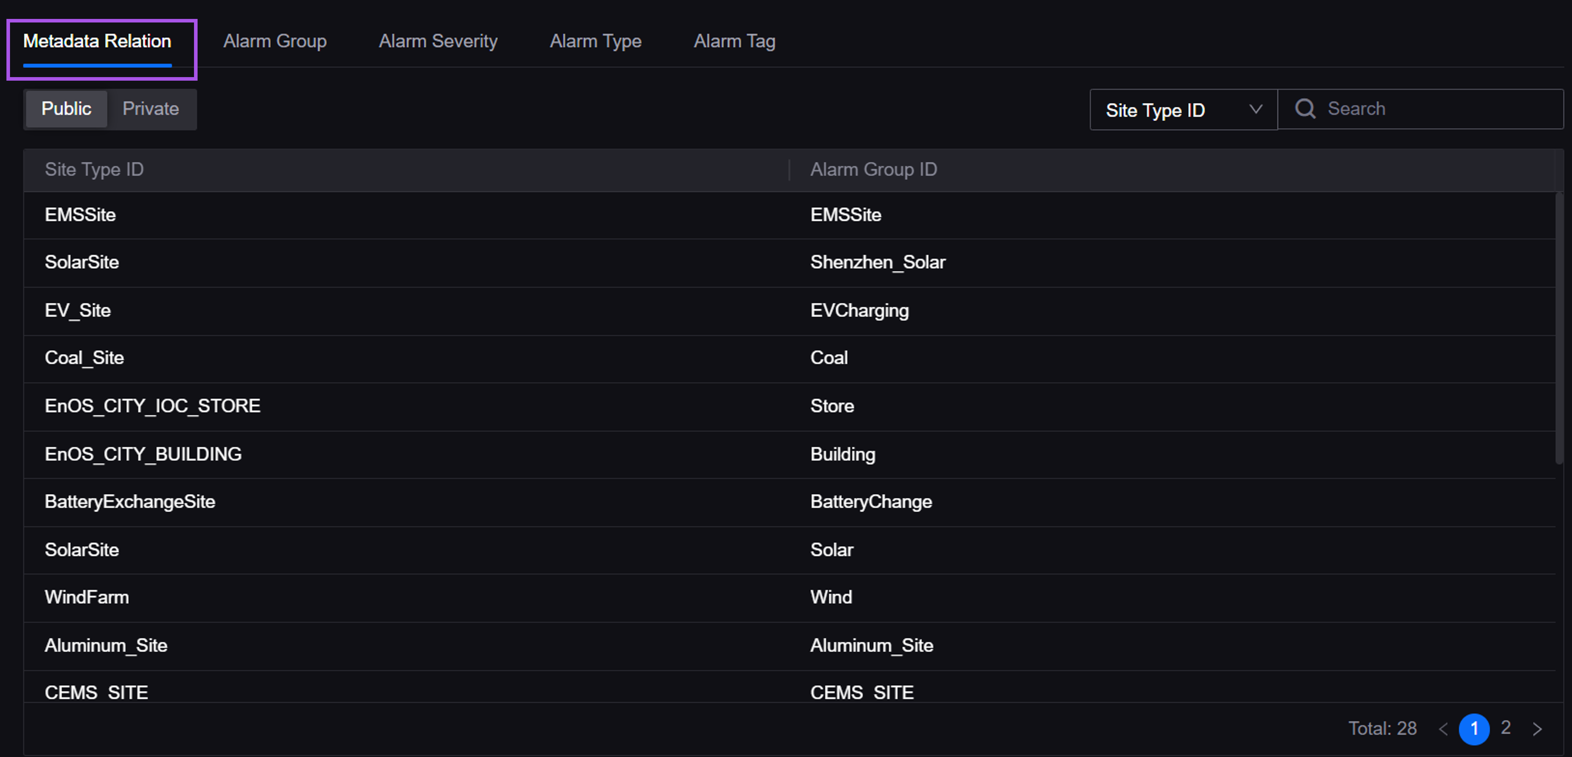Click into the Search input field

click(x=1440, y=109)
